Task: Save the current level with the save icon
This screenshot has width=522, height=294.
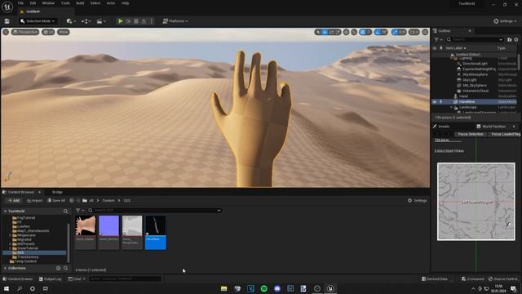Action: [x=7, y=21]
